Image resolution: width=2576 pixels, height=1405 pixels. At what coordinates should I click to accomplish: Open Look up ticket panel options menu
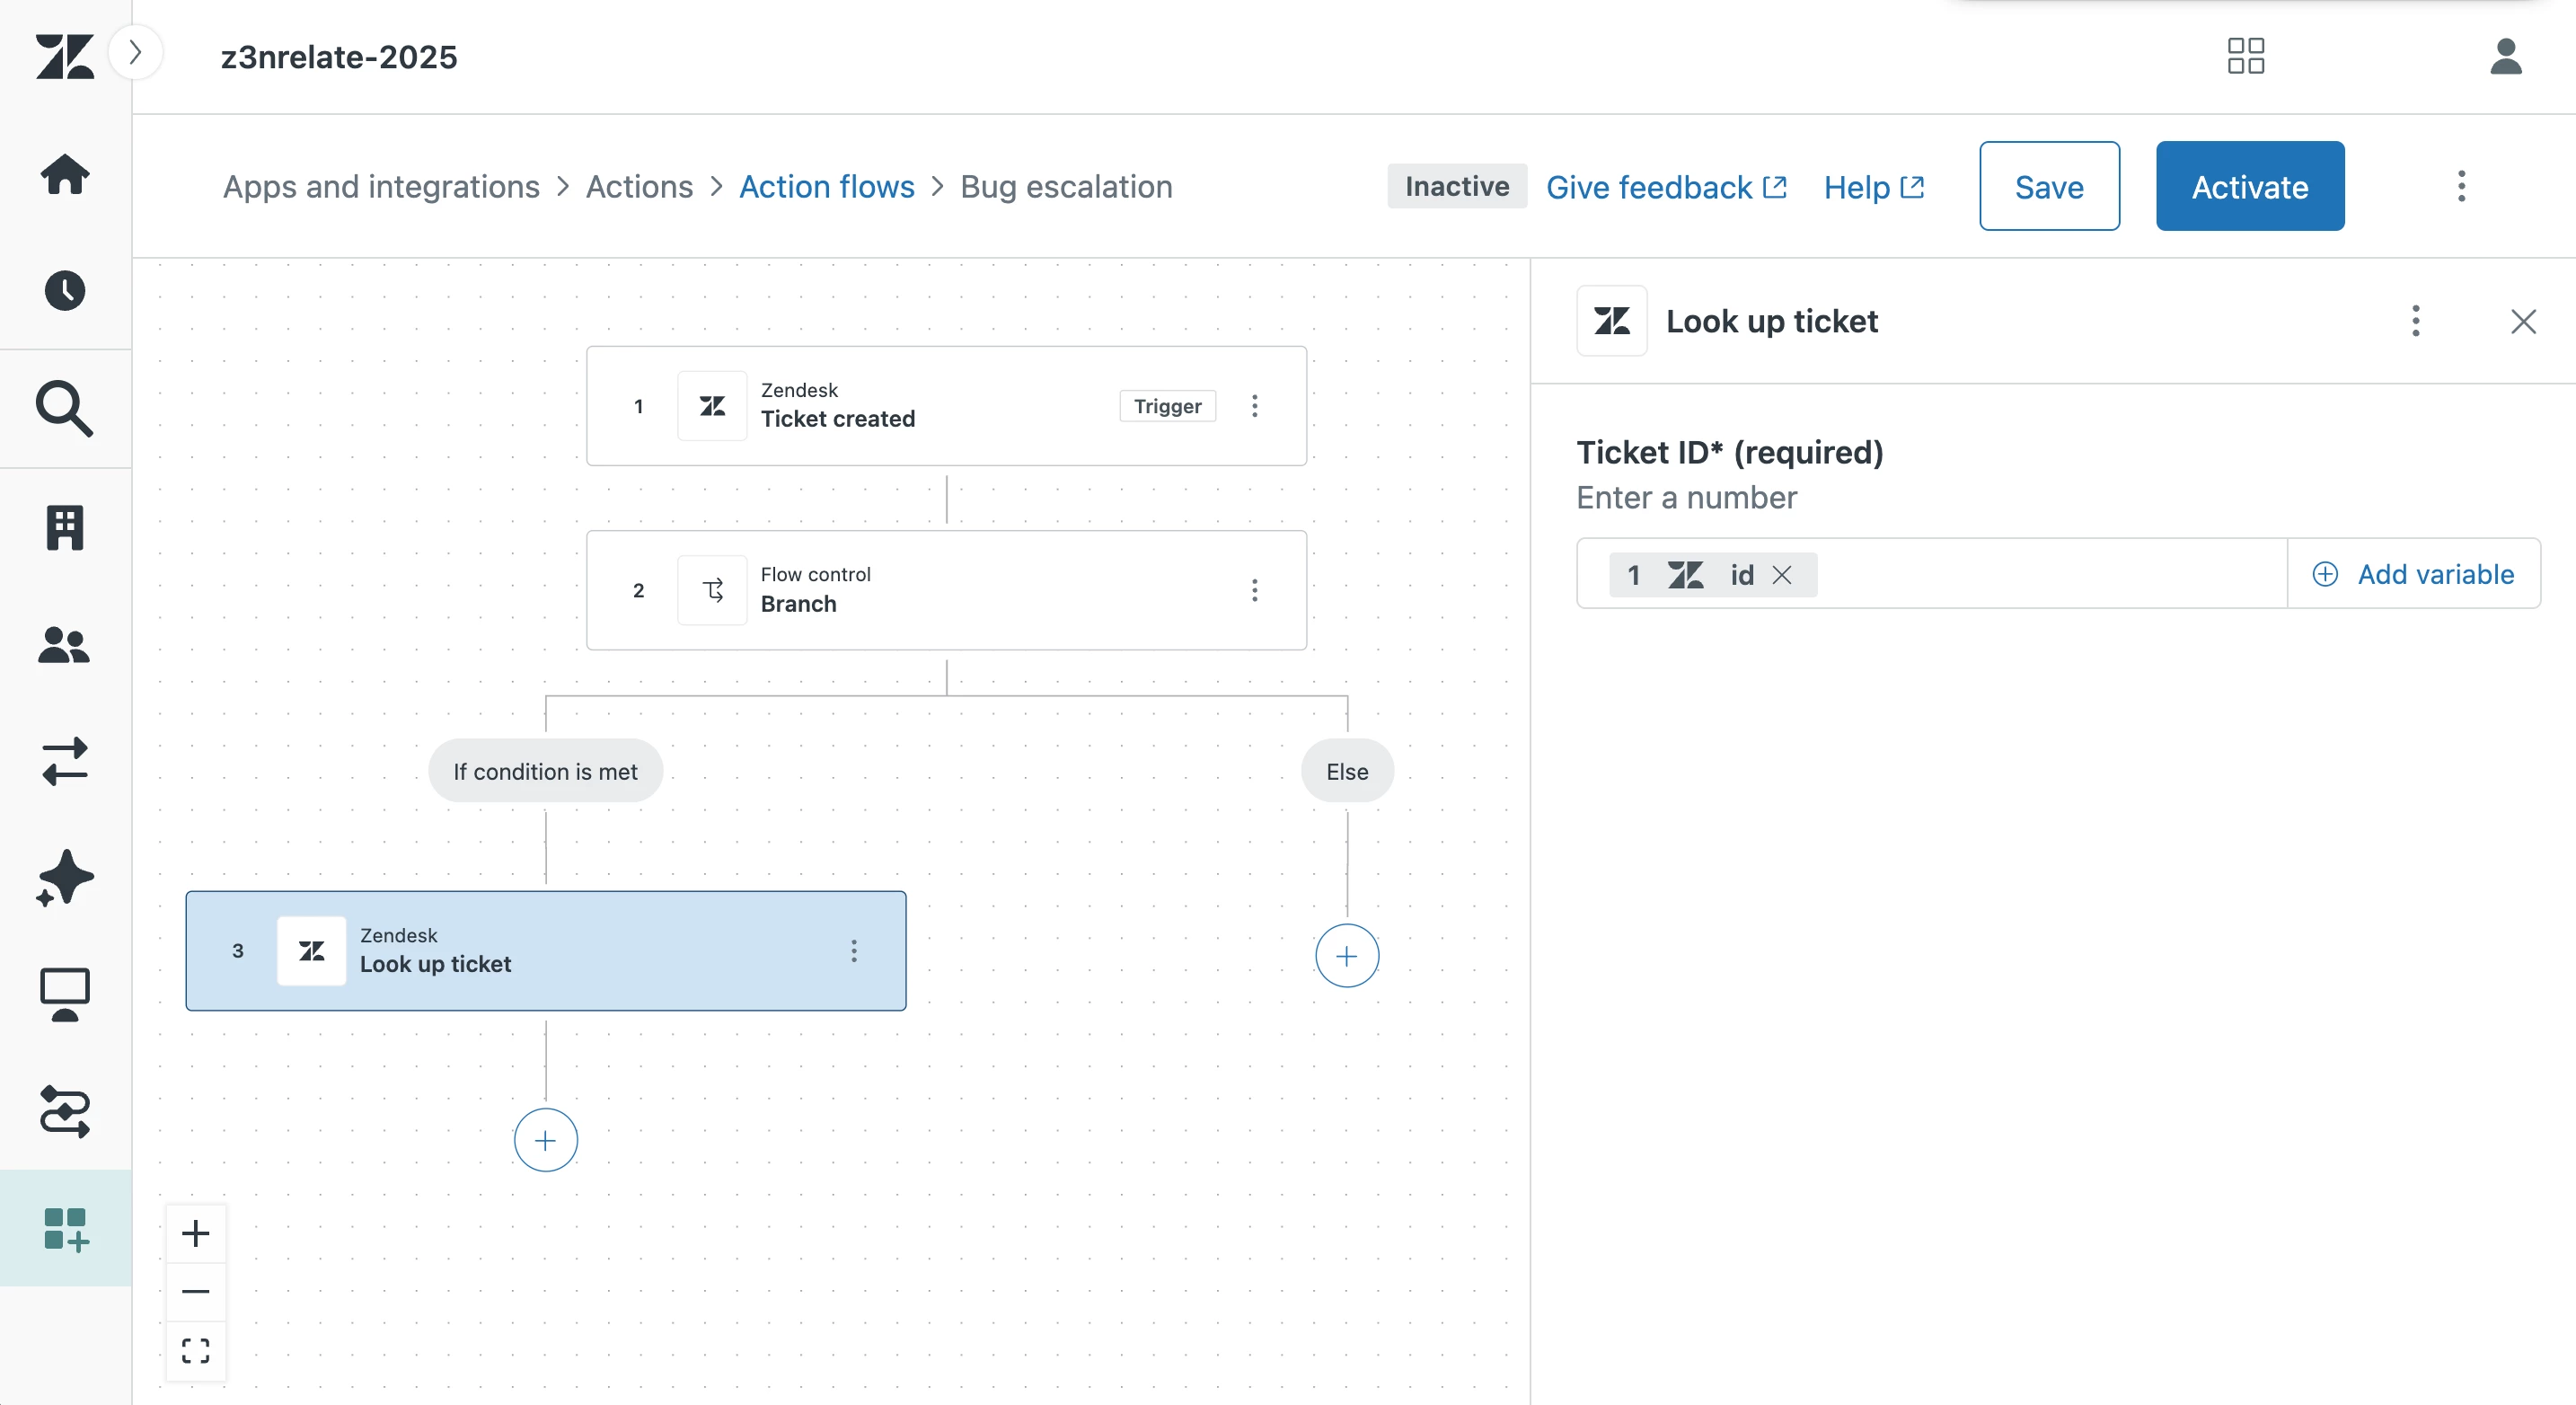[2415, 321]
